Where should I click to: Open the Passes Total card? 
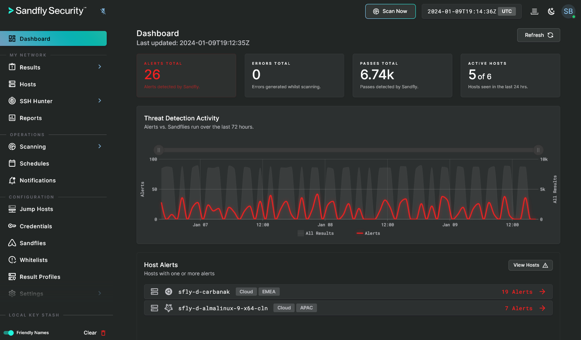(403, 75)
